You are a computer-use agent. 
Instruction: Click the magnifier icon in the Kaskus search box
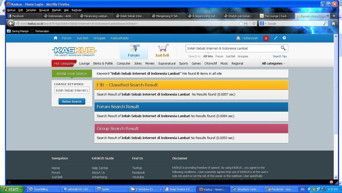pyautogui.click(x=283, y=48)
